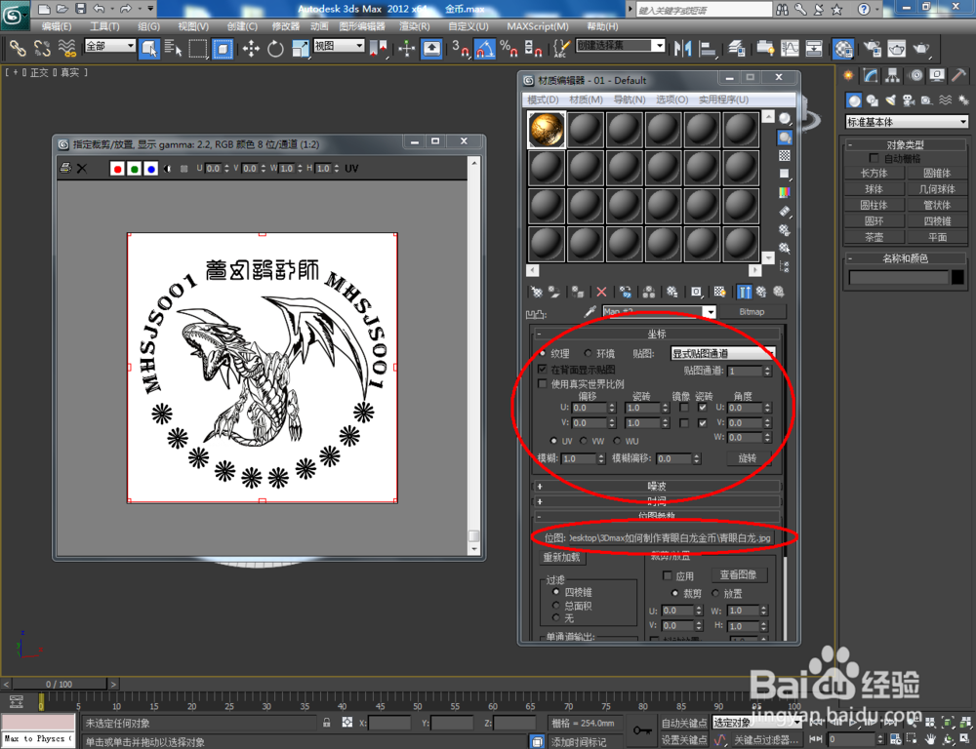The width and height of the screenshot is (976, 749).
Task: Toggle Show Map in Viewport icon
Action: pos(717,292)
